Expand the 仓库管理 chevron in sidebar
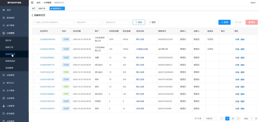The image size is (259, 122). [x=25, y=98]
